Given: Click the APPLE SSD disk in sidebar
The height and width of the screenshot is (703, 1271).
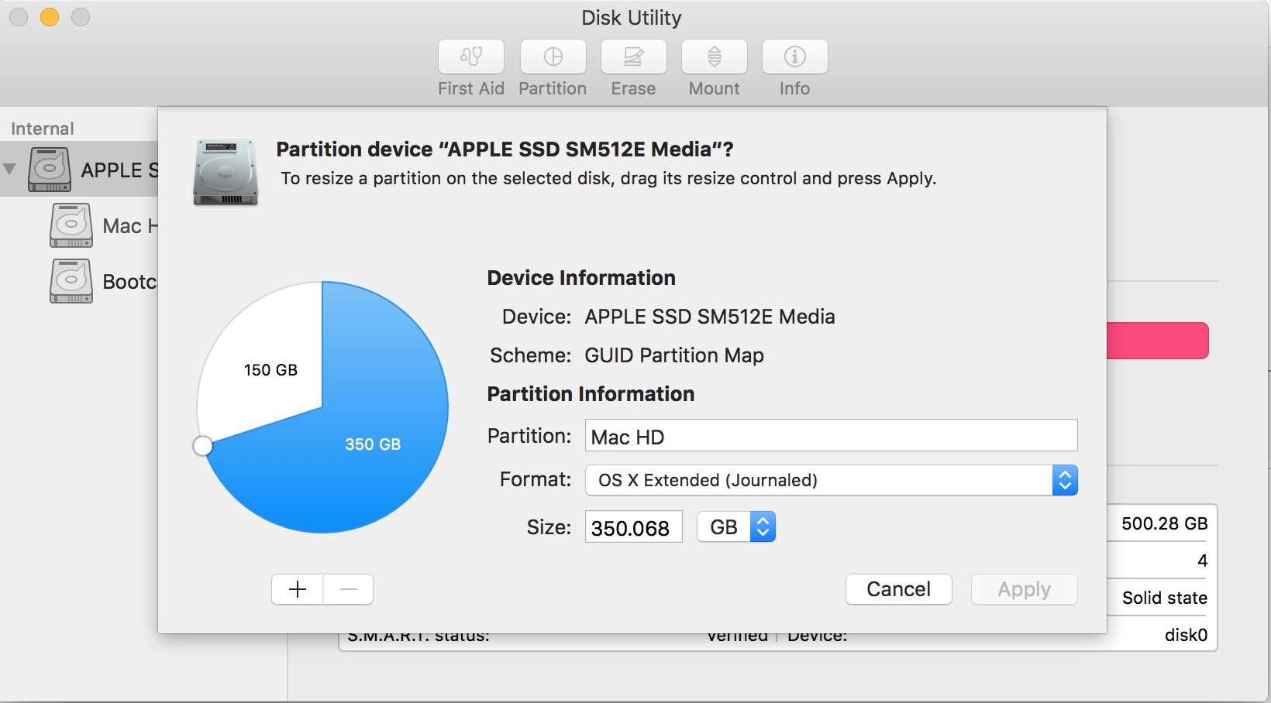Looking at the screenshot, I should pos(93,170).
